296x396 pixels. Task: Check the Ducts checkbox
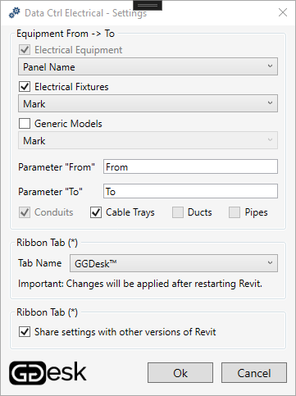[x=178, y=212]
